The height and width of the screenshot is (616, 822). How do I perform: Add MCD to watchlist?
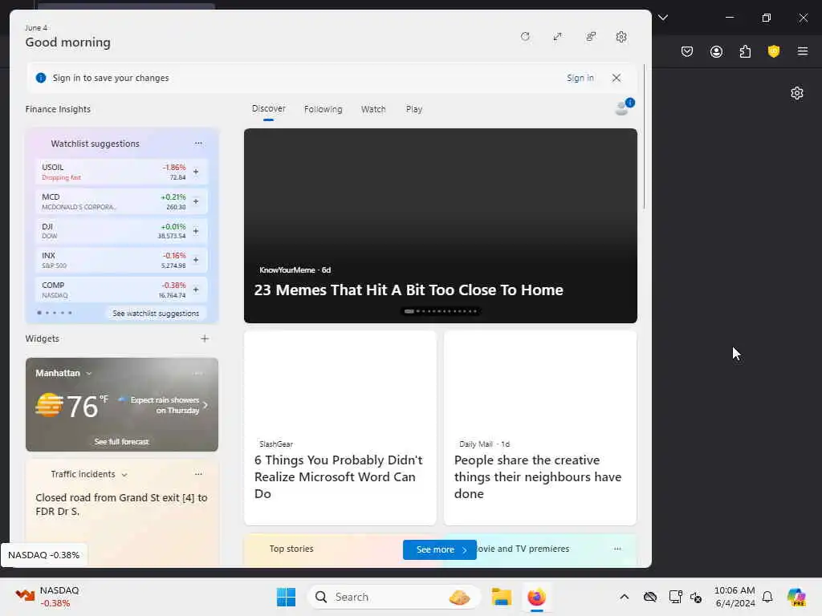click(x=196, y=201)
